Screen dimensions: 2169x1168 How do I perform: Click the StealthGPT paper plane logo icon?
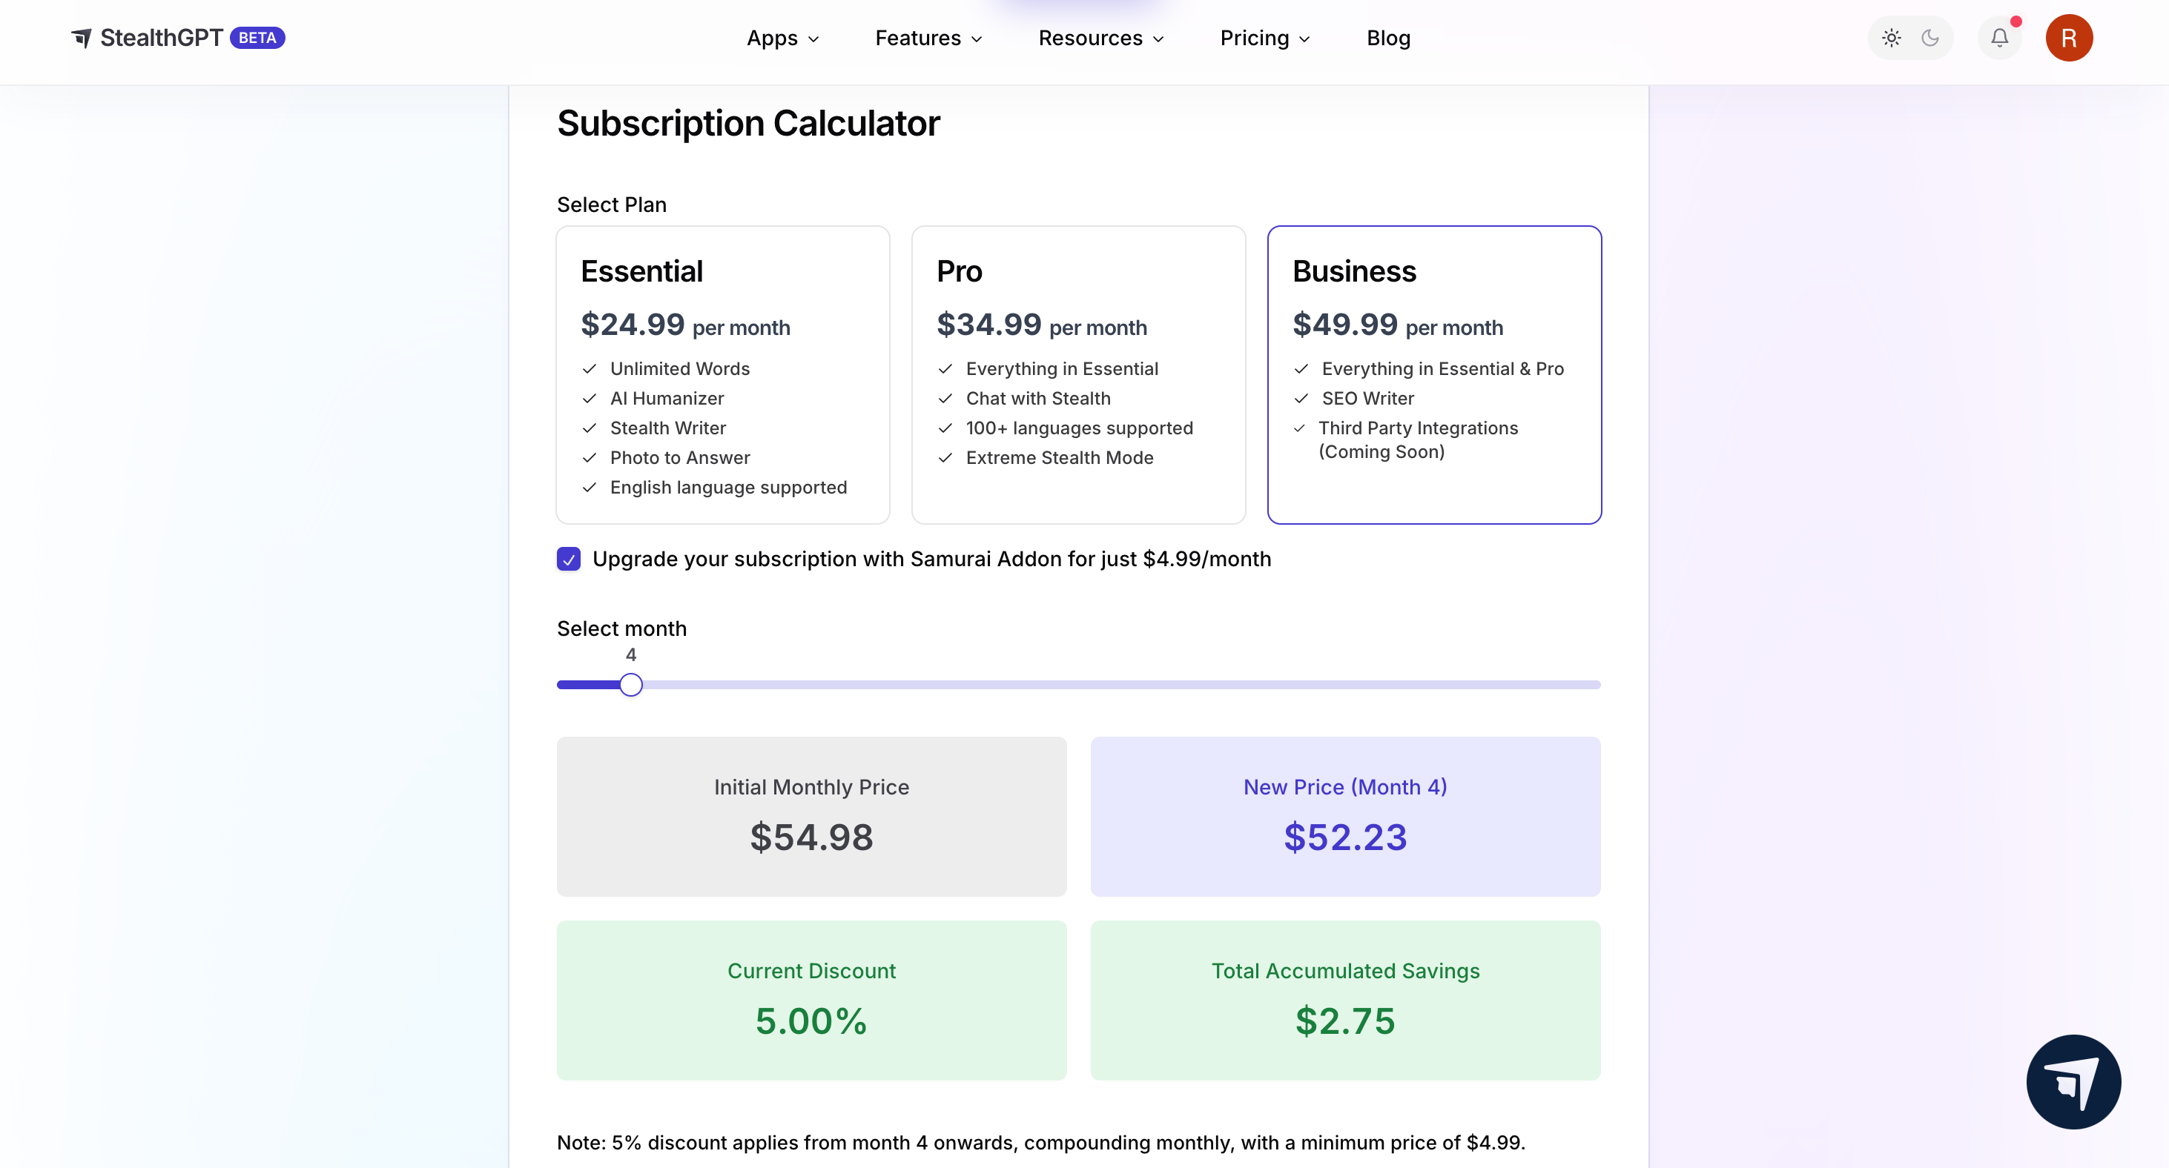point(81,38)
